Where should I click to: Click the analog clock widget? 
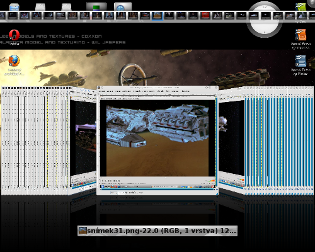tap(265, 20)
